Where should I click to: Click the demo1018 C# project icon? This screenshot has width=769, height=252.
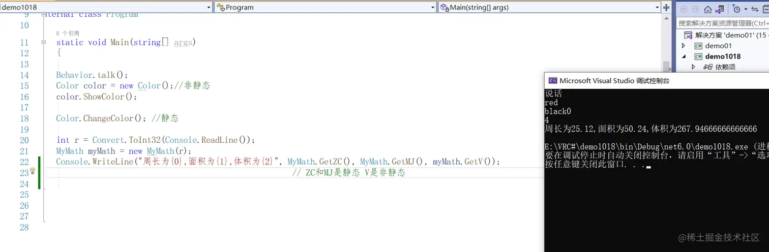click(x=698, y=56)
